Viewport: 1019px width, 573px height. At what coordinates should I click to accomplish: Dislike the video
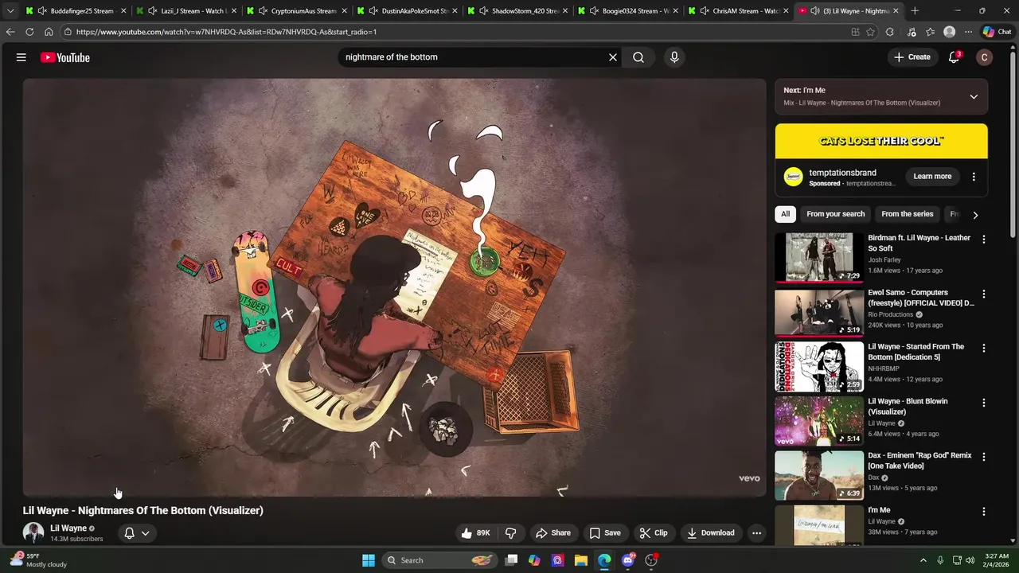click(x=511, y=533)
